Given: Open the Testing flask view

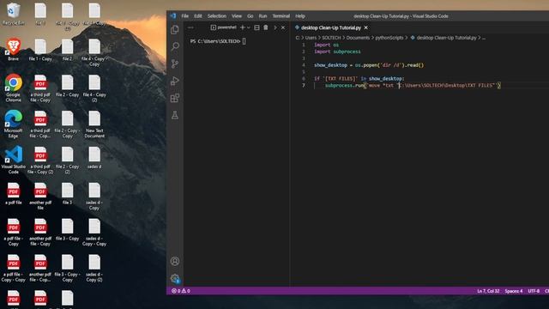Looking at the screenshot, I should (x=175, y=115).
